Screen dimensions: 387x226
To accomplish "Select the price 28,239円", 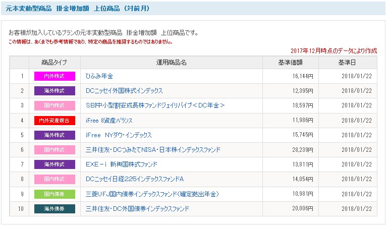I will click(303, 149).
